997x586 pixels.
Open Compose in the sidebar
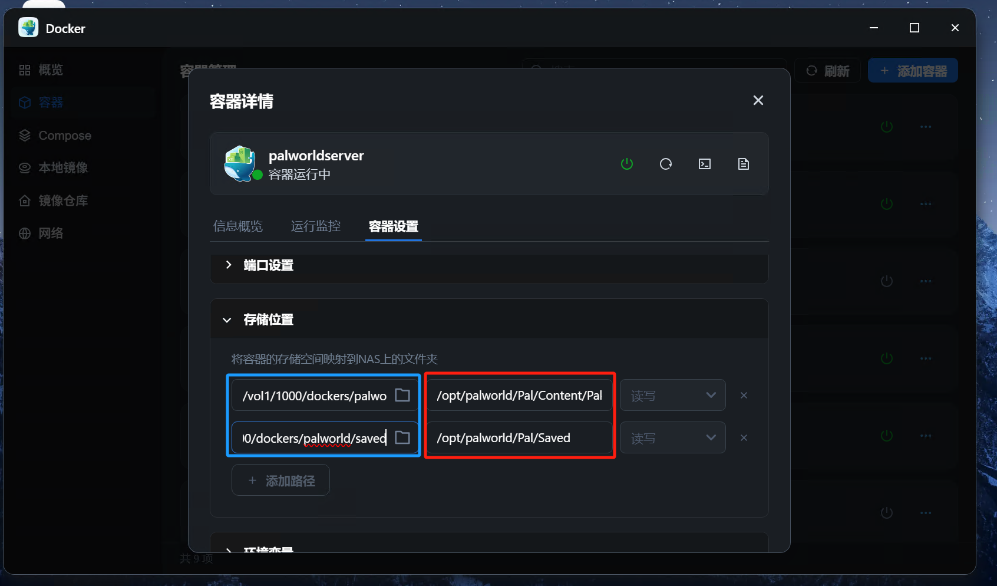click(x=82, y=136)
